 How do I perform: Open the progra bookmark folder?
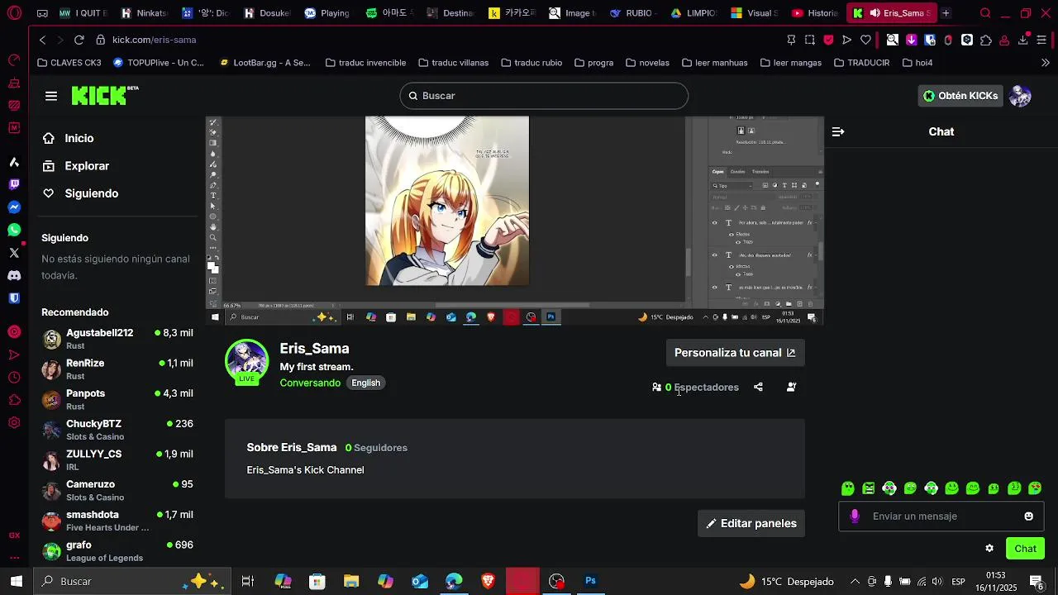pos(593,63)
